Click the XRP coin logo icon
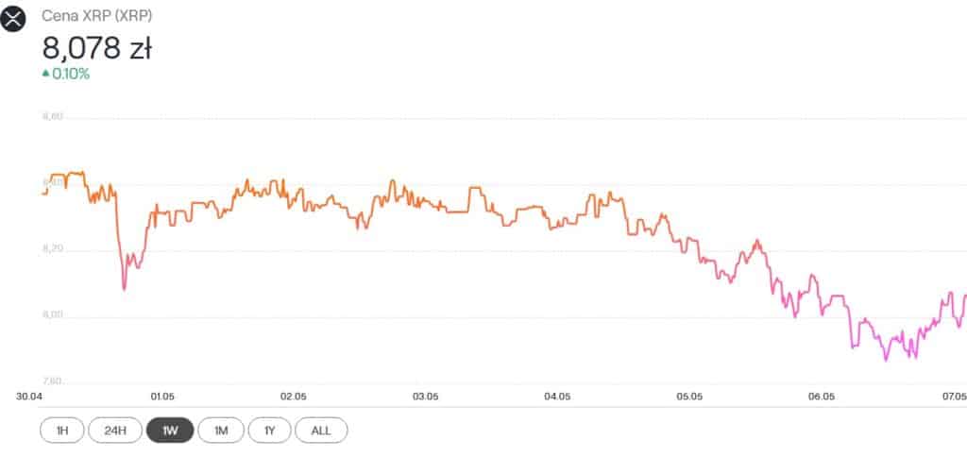Viewport: 967px width, 457px height. 13,17
